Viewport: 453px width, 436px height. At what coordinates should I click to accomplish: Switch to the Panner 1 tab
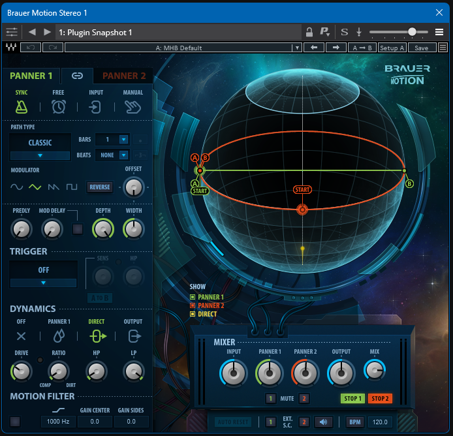click(x=31, y=76)
